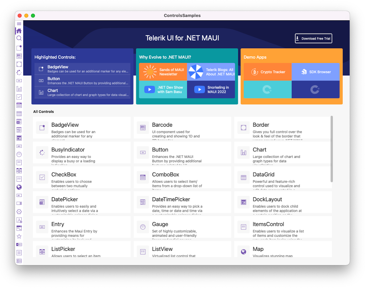
Task: Select the CheckBox icon in the sidebar
Action: 19,97
